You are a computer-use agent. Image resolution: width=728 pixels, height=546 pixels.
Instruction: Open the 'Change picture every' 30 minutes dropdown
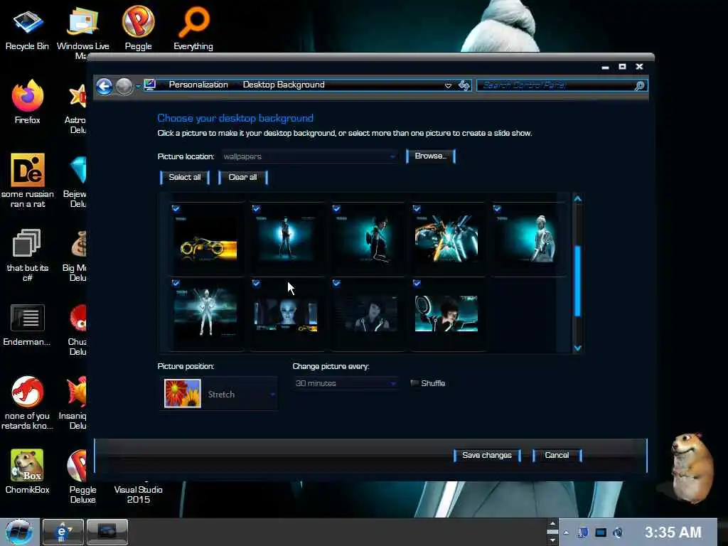click(346, 383)
